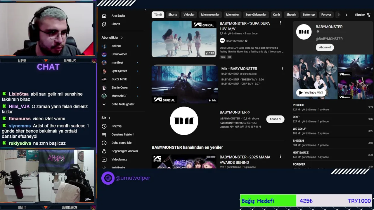Screen dimensions: 374x210
Task: Open İndirilenler in the sidebar
Action: coord(118,168)
